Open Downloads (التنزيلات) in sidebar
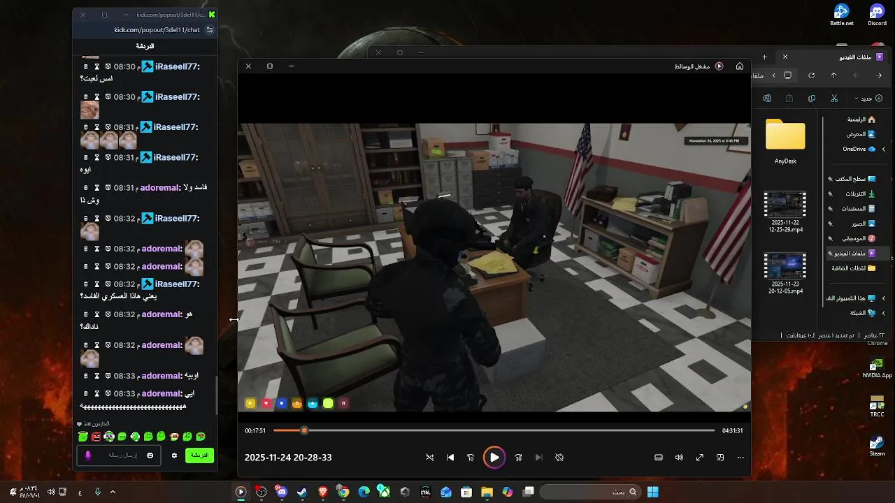This screenshot has width=895, height=503. 859,194
